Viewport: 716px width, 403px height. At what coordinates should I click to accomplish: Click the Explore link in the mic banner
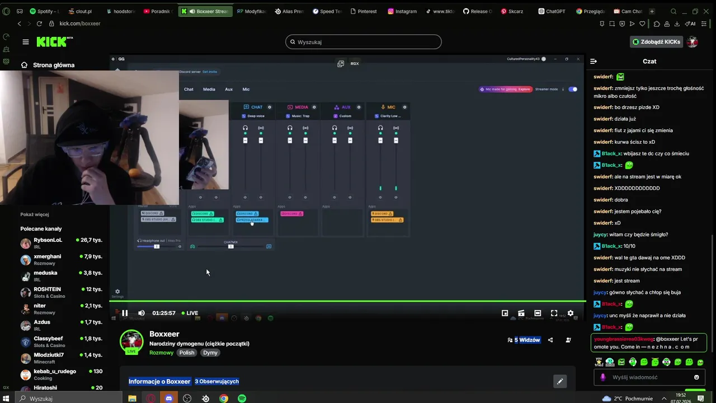click(524, 89)
